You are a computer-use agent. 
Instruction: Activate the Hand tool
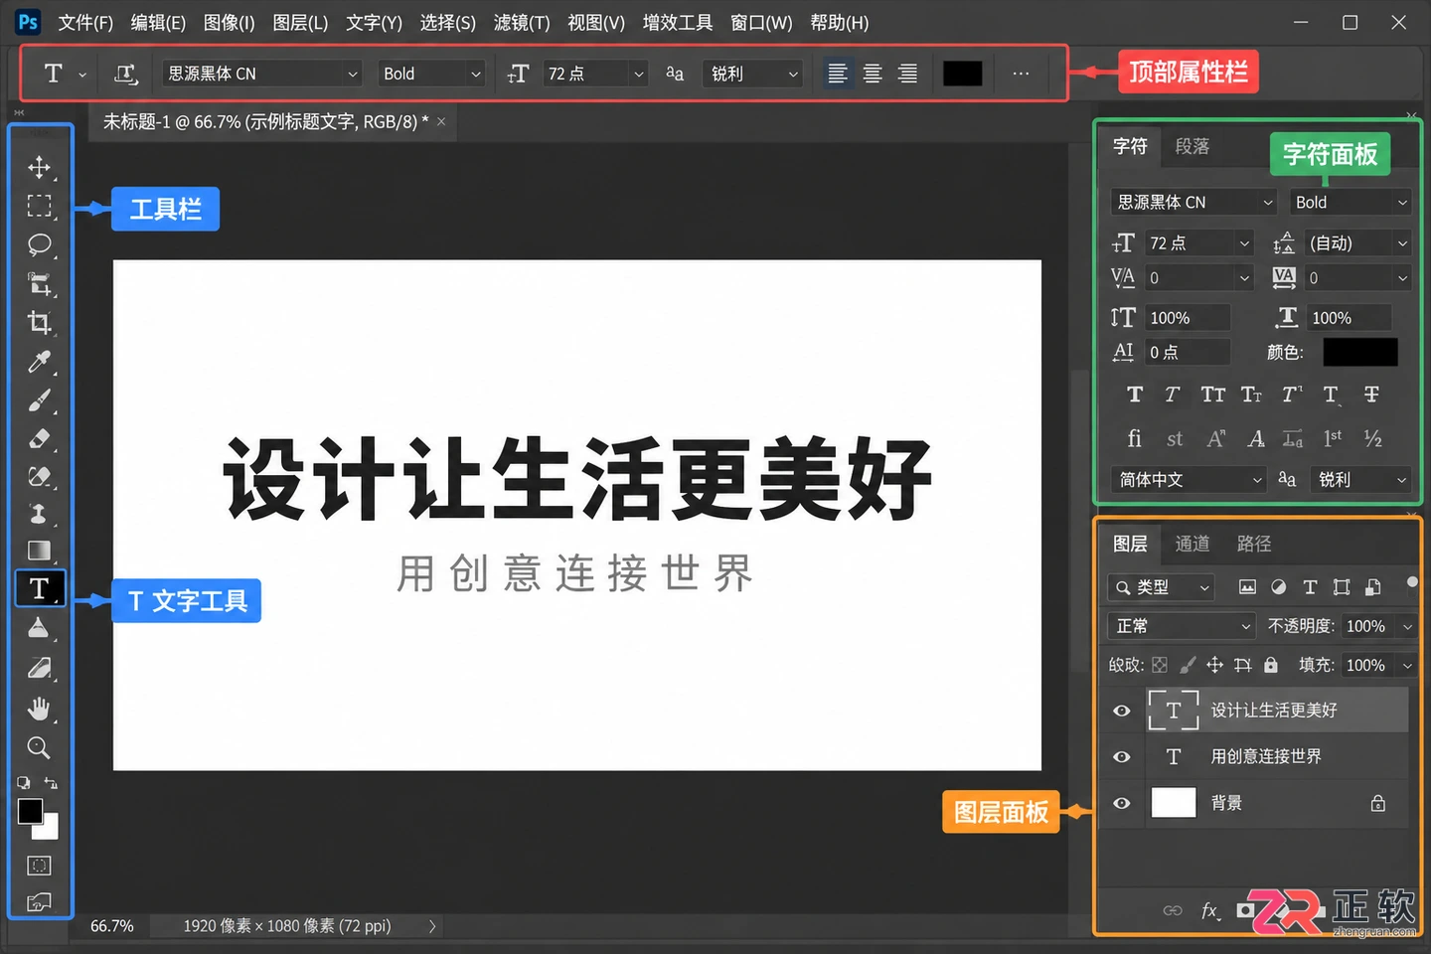(x=39, y=709)
